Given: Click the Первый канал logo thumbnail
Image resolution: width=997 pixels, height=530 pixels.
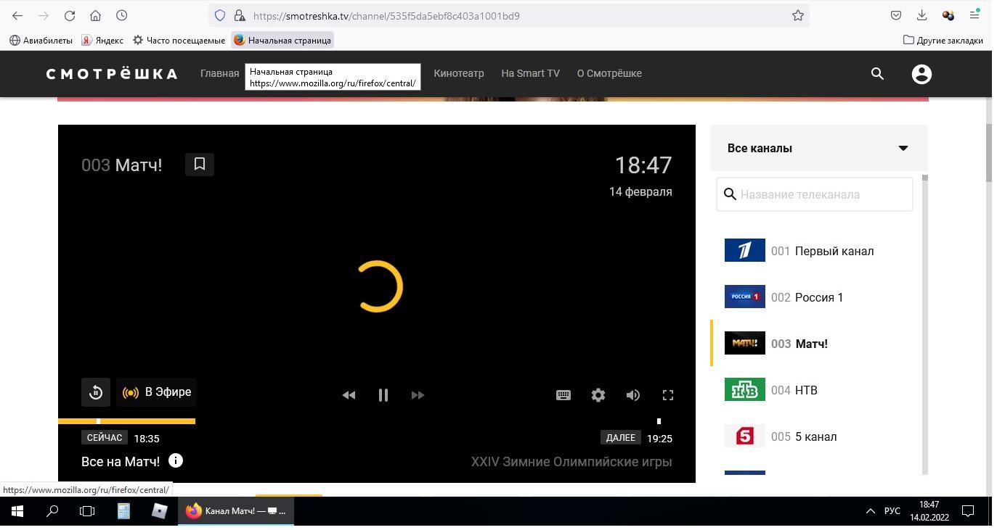Looking at the screenshot, I should pyautogui.click(x=745, y=250).
